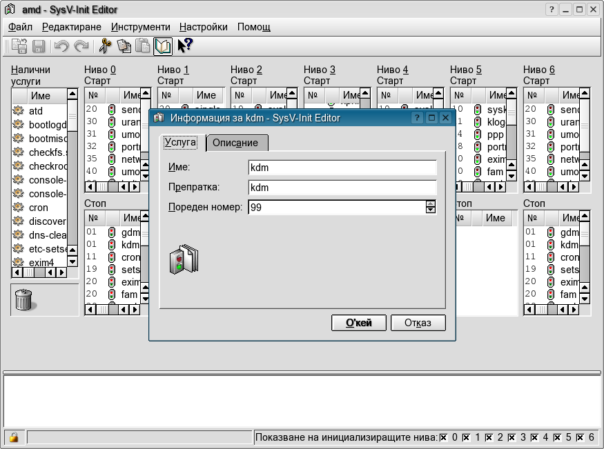Viewport: 604px width, 449px height.
Task: Toggle runlevel 3 display checkbox
Action: pyautogui.click(x=512, y=437)
